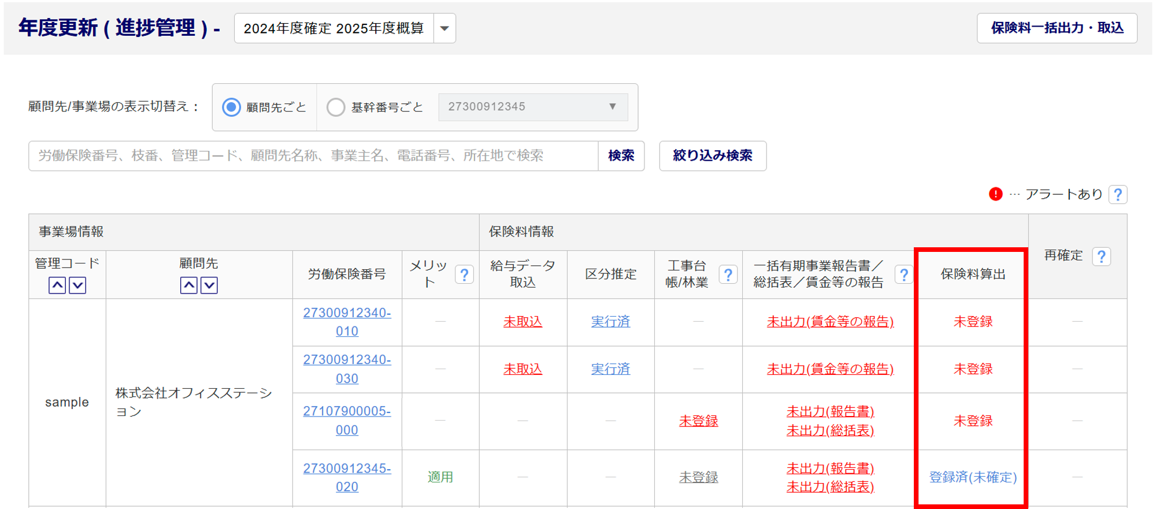The image size is (1156, 509).
Task: Open the 絞り込み検索 filter button
Action: tap(713, 156)
